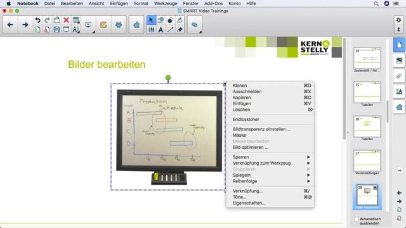406x228 pixels.
Task: Open the Add-ons puzzle sidebar tab
Action: pos(399,107)
